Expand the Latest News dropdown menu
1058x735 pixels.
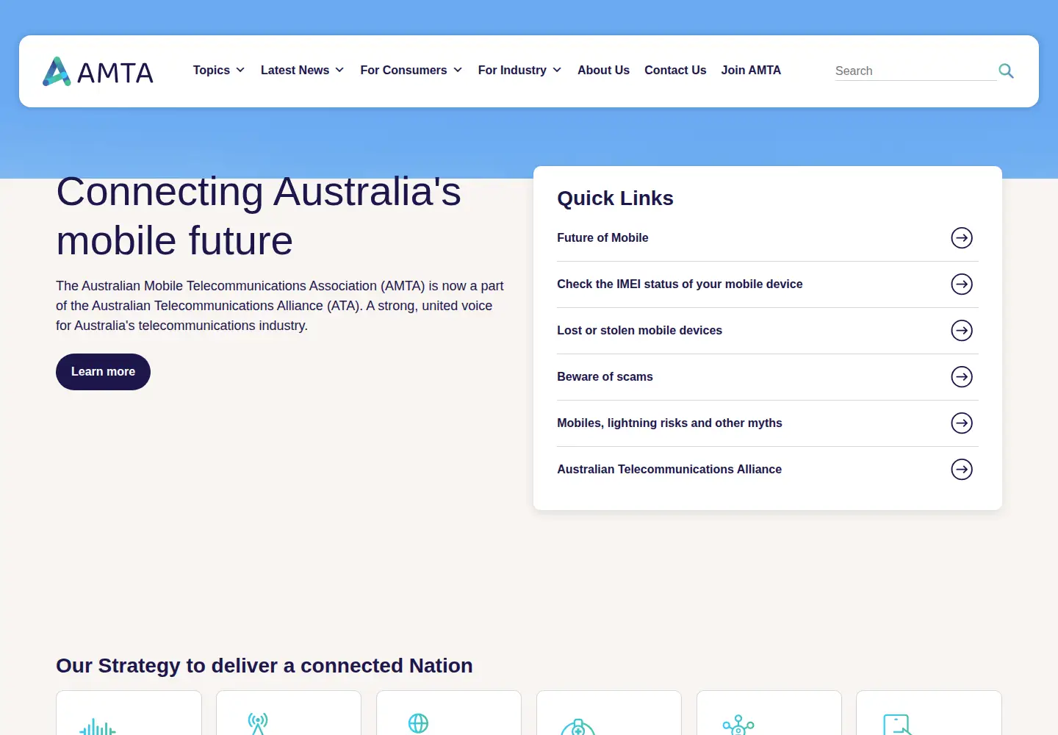tap(302, 71)
